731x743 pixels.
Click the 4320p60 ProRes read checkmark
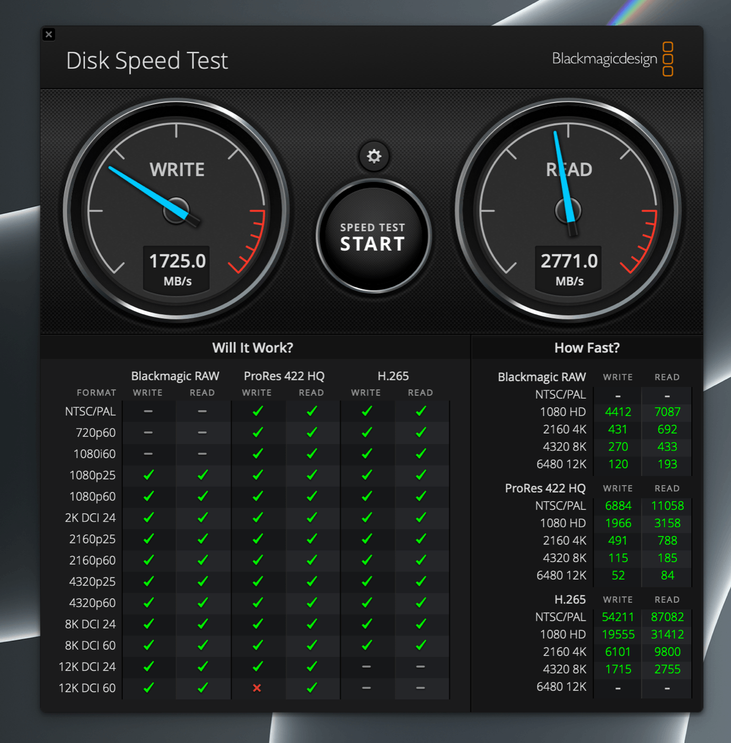pyautogui.click(x=312, y=603)
